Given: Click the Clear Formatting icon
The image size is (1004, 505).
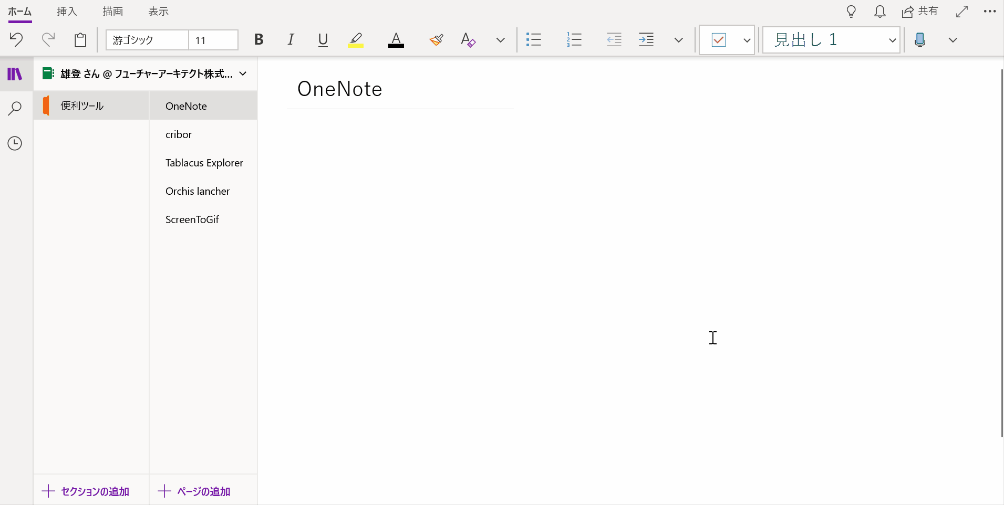Looking at the screenshot, I should coord(468,40).
